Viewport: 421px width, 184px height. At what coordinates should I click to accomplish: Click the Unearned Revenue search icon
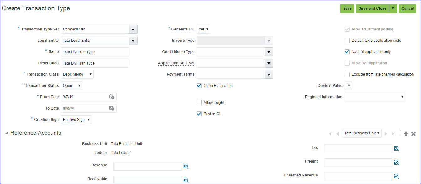click(x=397, y=176)
